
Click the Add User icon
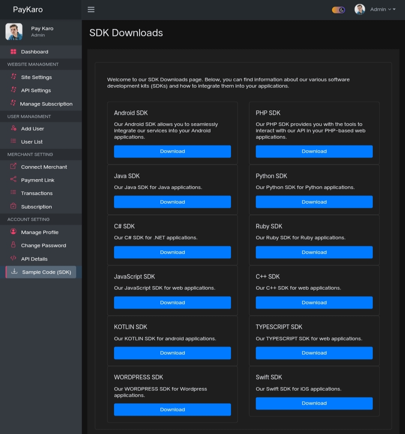[13, 128]
